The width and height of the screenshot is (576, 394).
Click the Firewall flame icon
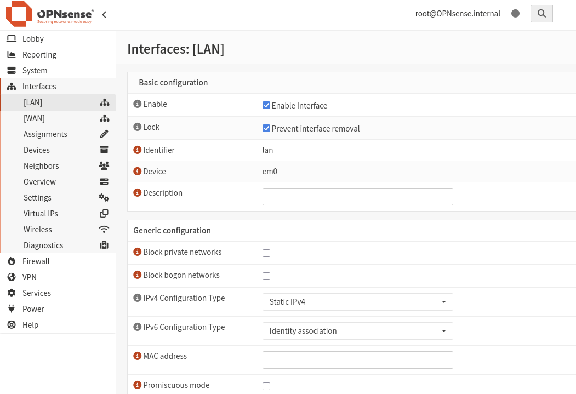(x=12, y=261)
